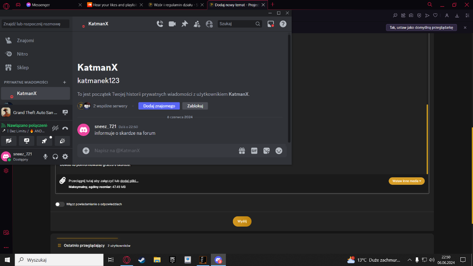Show the KatmanX user profile panel

click(x=209, y=24)
